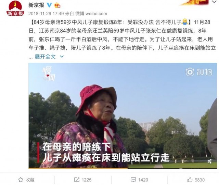View the 1420 comments count
The width and height of the screenshot is (219, 186).
tap(143, 180)
